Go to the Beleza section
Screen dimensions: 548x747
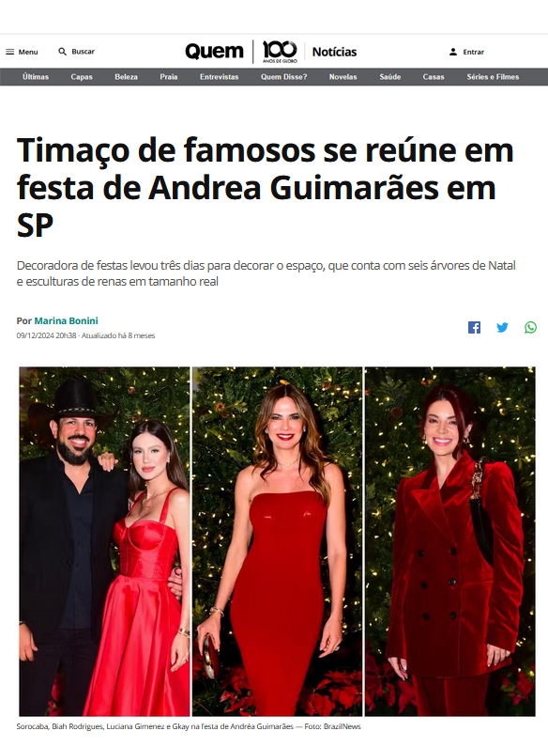[126, 77]
